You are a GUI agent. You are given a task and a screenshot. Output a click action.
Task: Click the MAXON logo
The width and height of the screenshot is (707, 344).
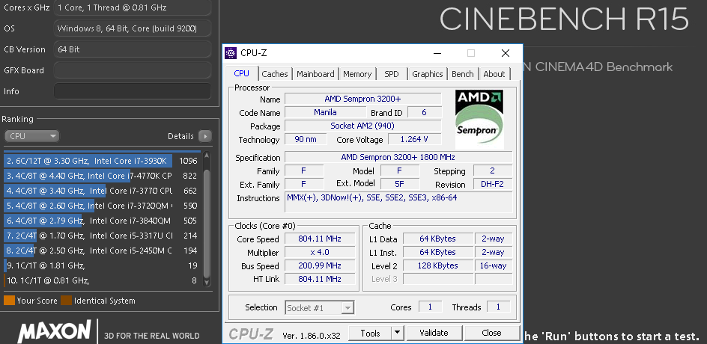[54, 331]
